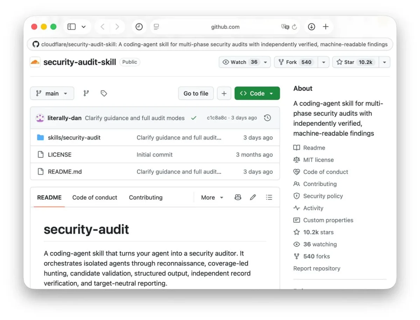Open the Initial commit message link
This screenshot has width=420, height=320.
(x=154, y=154)
